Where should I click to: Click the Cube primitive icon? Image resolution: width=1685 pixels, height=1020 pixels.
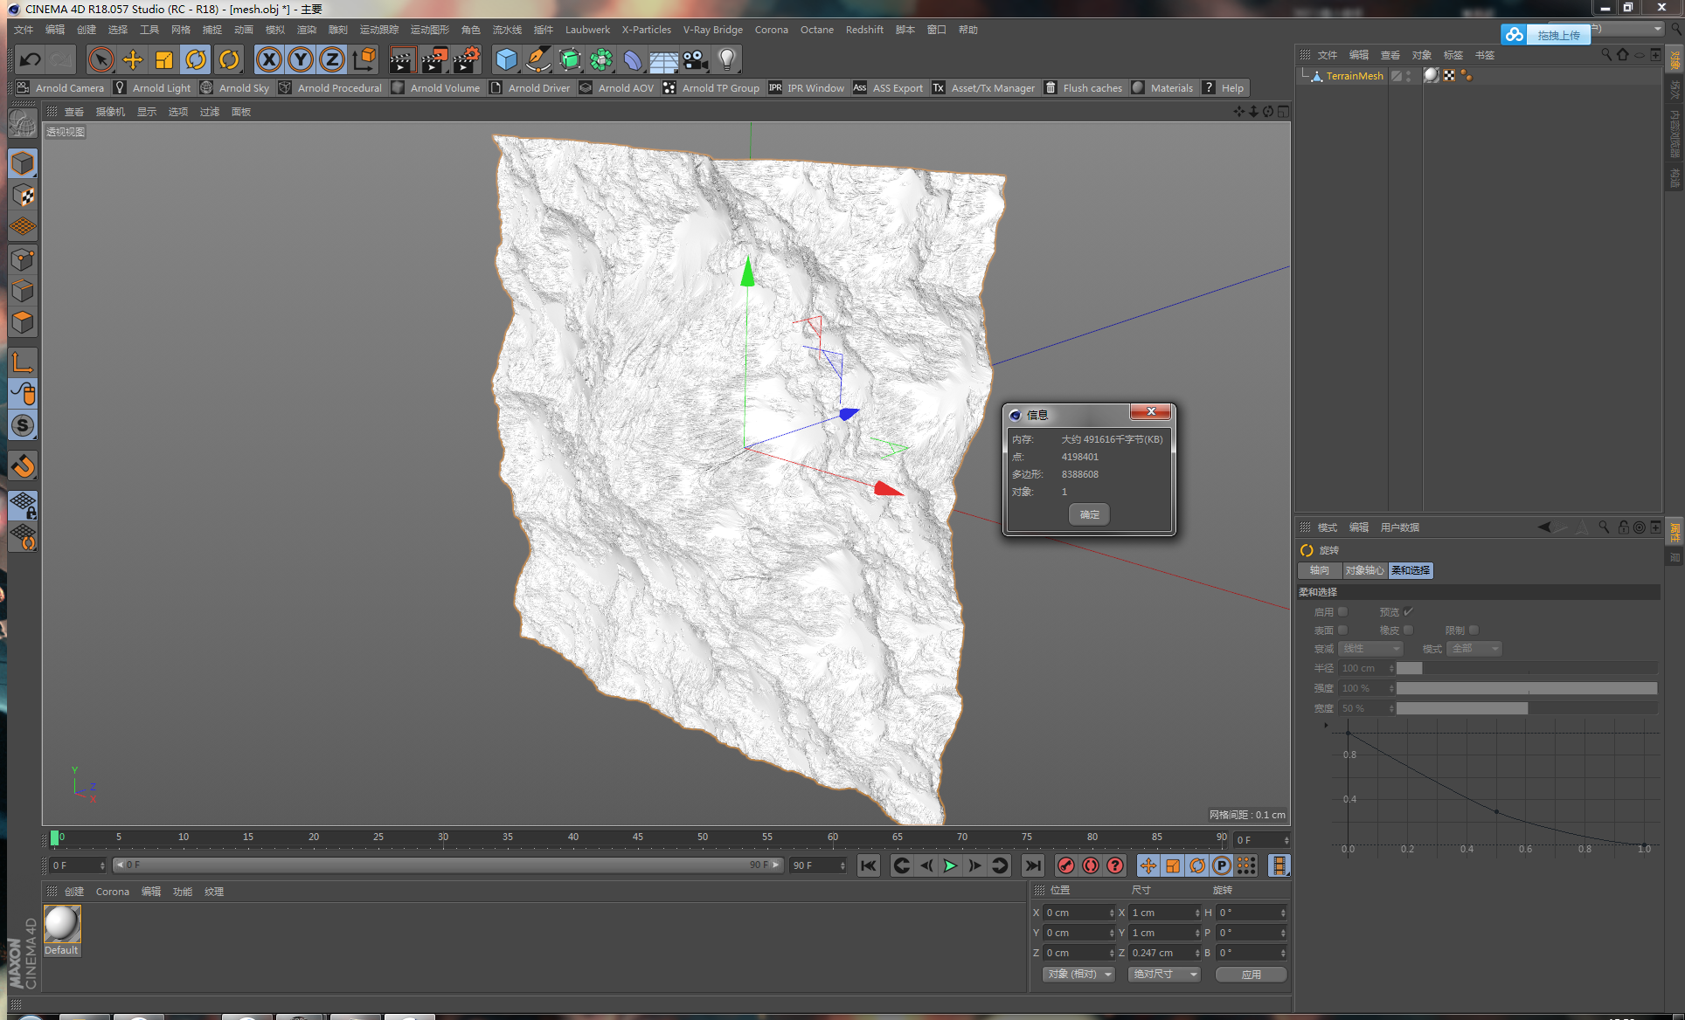pyautogui.click(x=506, y=59)
